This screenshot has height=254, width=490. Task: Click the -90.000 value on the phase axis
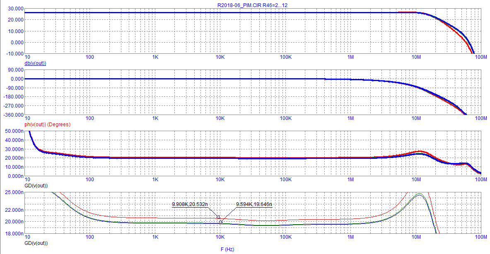(14, 88)
